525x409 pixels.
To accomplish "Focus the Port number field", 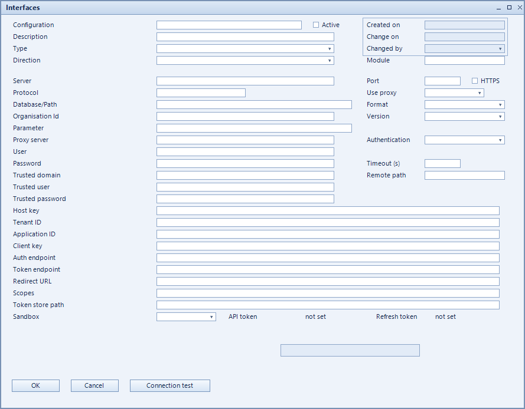I will pyautogui.click(x=442, y=81).
